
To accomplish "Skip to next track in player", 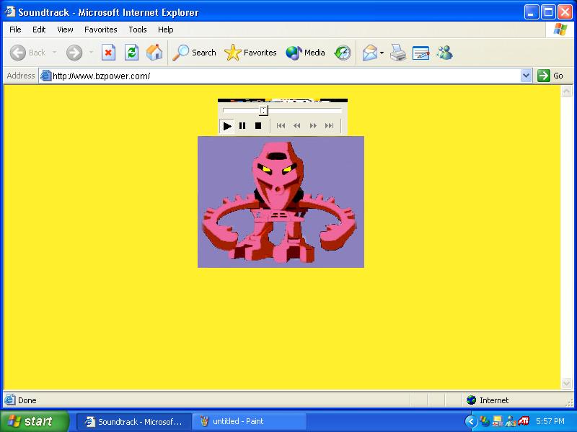I will click(330, 125).
